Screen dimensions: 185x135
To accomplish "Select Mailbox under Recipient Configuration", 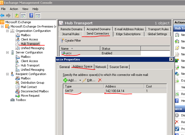I will (26, 78).
